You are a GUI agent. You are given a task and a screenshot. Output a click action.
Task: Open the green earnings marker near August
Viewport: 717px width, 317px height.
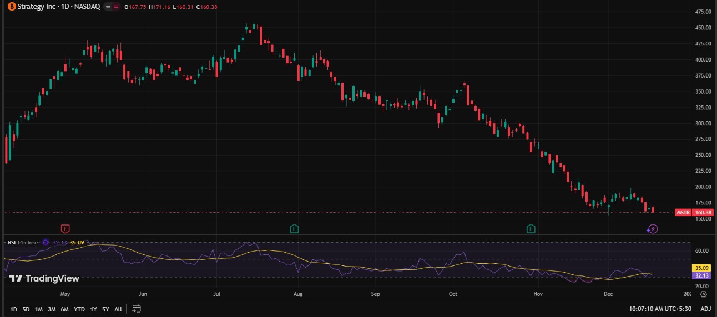[x=294, y=228]
